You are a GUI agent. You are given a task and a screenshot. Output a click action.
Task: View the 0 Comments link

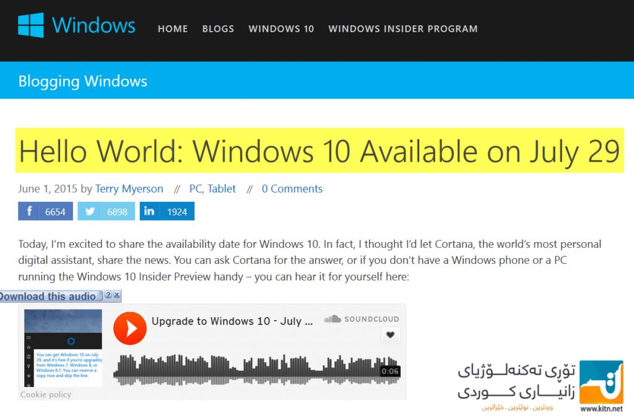click(x=292, y=189)
